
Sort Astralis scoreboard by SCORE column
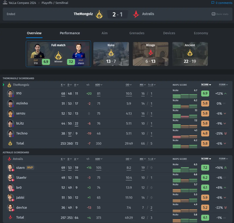click(x=206, y=159)
